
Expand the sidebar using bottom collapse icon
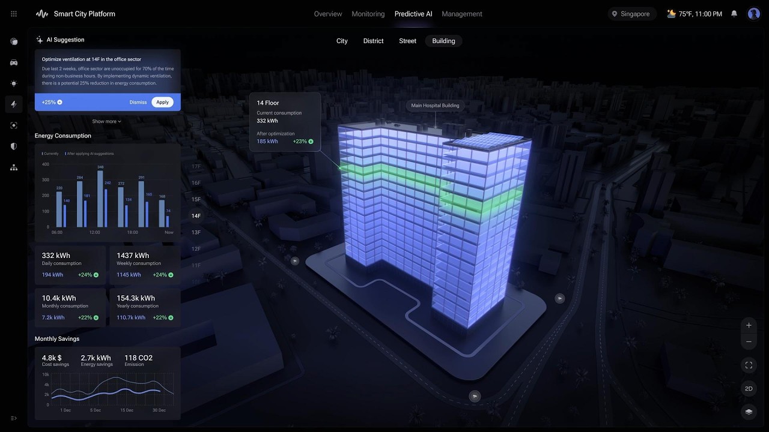click(14, 418)
